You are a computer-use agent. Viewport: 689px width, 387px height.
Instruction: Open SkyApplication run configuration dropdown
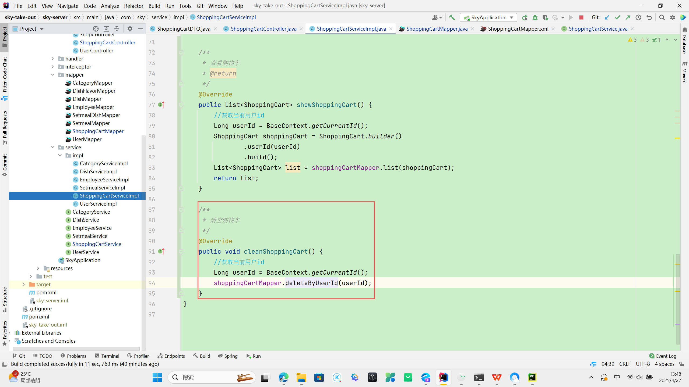pos(488,17)
